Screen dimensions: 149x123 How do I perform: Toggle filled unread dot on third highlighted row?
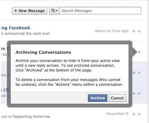[x=134, y=73]
